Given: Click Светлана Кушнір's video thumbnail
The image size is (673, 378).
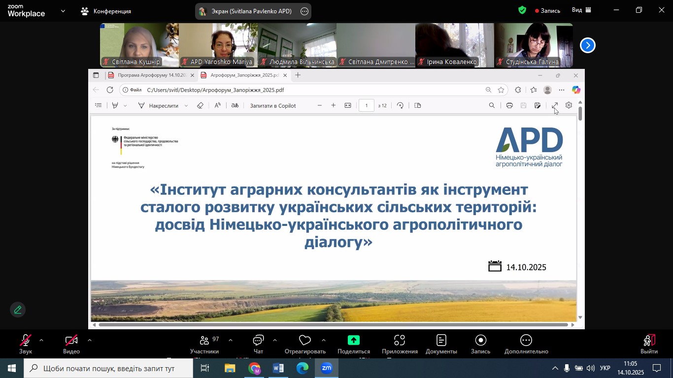Looking at the screenshot, I should [x=139, y=44].
